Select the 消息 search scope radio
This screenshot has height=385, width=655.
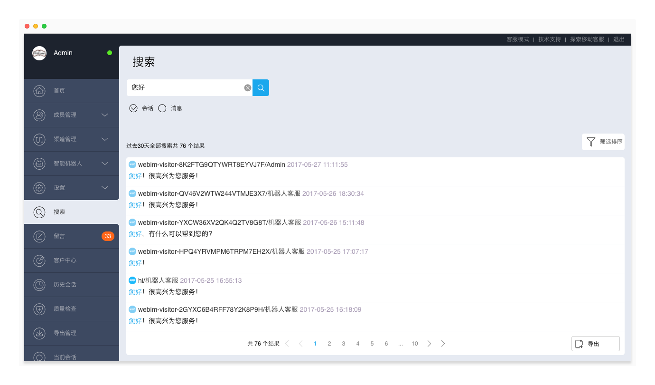[162, 108]
